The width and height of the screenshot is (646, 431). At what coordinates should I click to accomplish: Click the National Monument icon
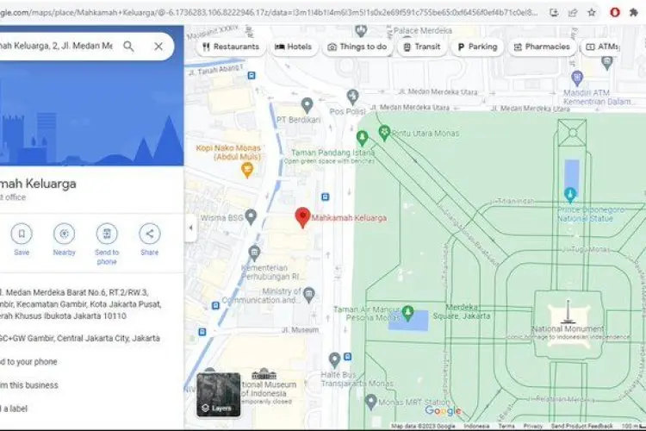click(568, 312)
